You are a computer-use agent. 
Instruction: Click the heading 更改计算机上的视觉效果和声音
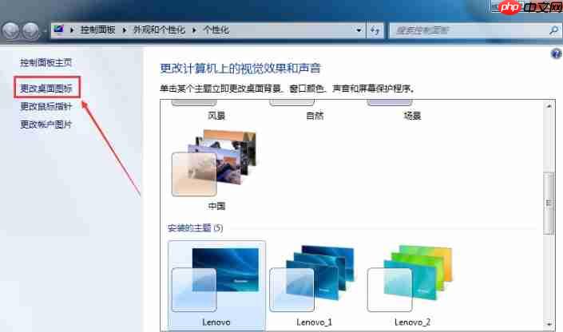click(240, 68)
